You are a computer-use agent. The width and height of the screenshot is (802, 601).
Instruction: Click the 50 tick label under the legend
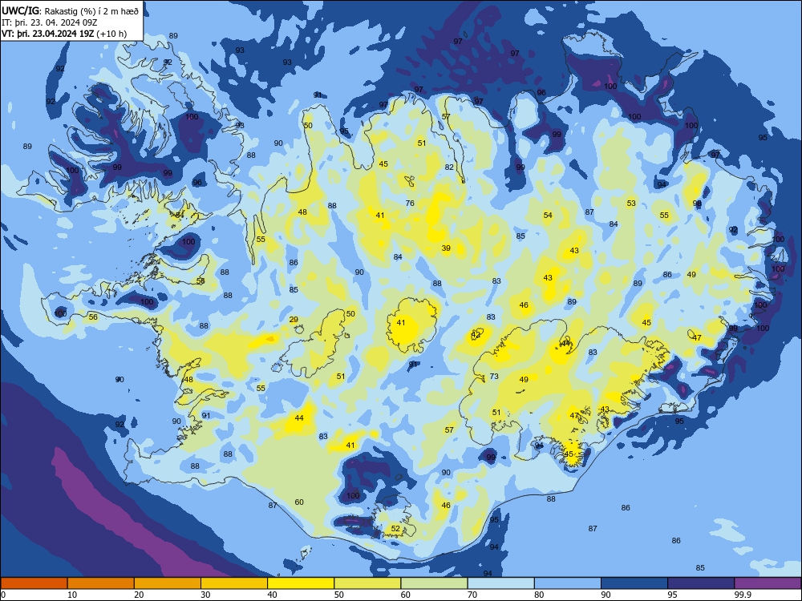click(x=338, y=595)
